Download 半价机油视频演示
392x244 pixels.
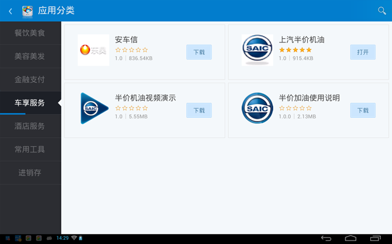[x=199, y=110]
